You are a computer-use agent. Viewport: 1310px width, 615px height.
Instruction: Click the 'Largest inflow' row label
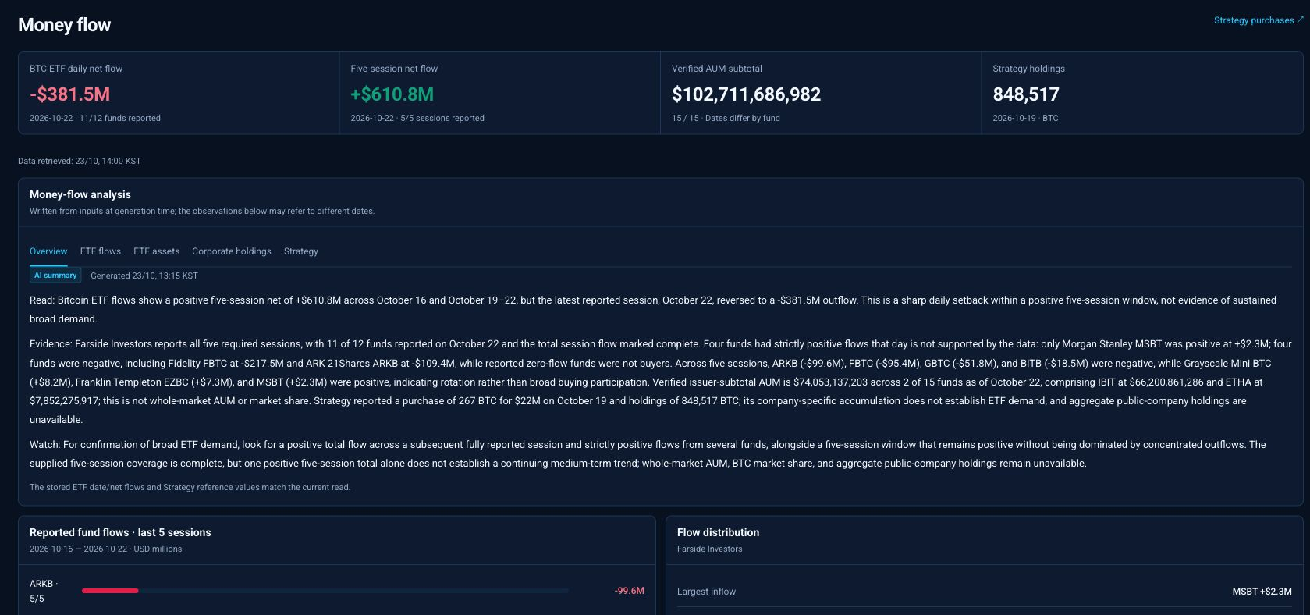(706, 592)
